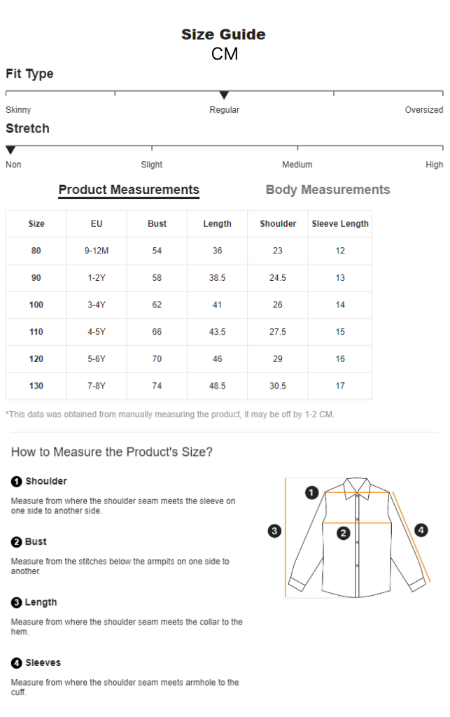The height and width of the screenshot is (717, 450).
Task: Click the number 2 badge beside Bust heading
Action: [17, 542]
